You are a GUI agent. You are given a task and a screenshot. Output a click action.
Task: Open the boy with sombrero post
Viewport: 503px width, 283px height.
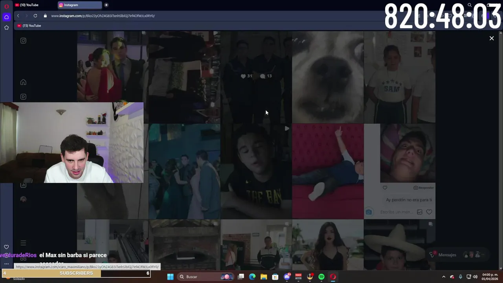[400, 244]
